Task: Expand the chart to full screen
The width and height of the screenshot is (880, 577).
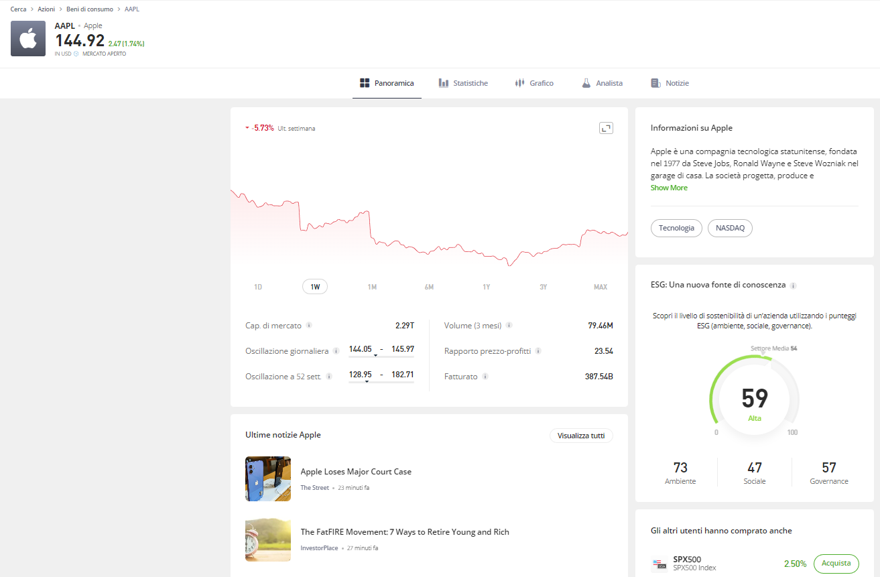Action: click(x=606, y=128)
